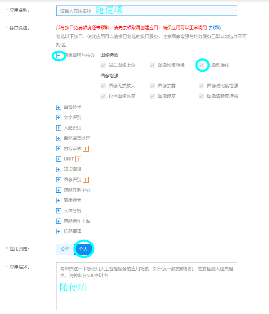269x314 pixels.
Task: Click the 人脸识别 tree label
Action: click(x=72, y=128)
